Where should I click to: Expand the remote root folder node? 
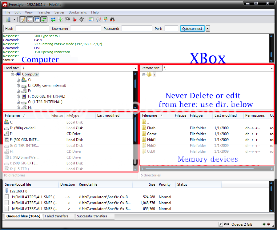(144, 75)
